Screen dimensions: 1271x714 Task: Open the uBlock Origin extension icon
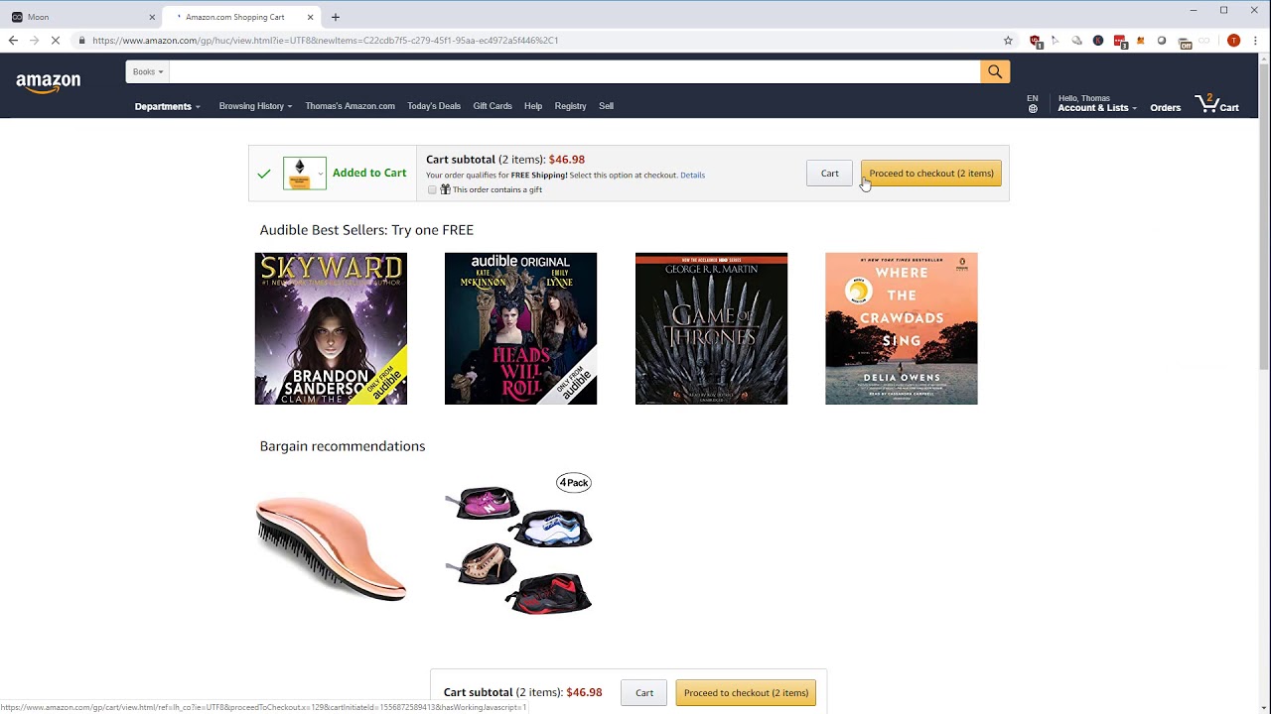click(1036, 41)
